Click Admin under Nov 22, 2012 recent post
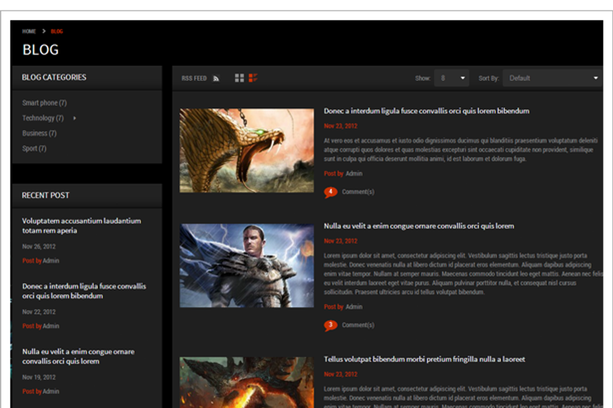Viewport: 613px width, 408px height. [51, 326]
